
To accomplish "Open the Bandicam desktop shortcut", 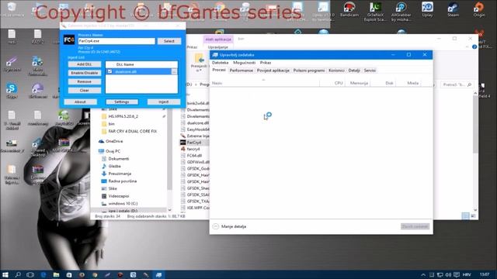I will (x=349, y=9).
